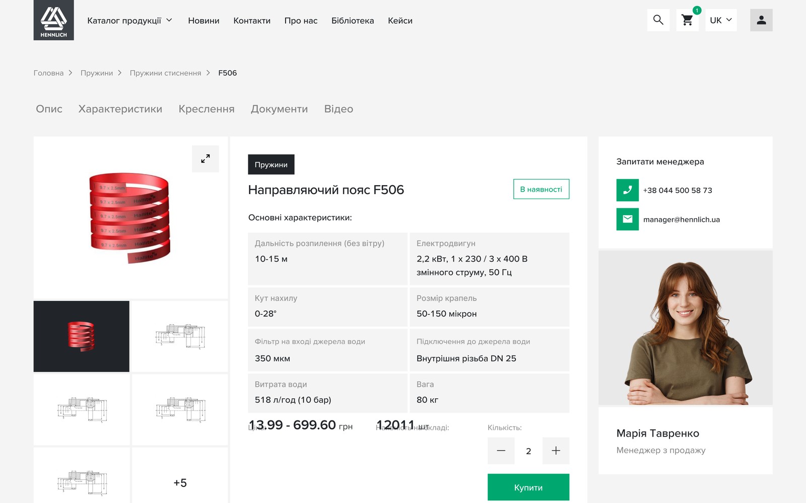Click the 350 мкм filter value
This screenshot has height=503, width=806.
[x=273, y=359]
